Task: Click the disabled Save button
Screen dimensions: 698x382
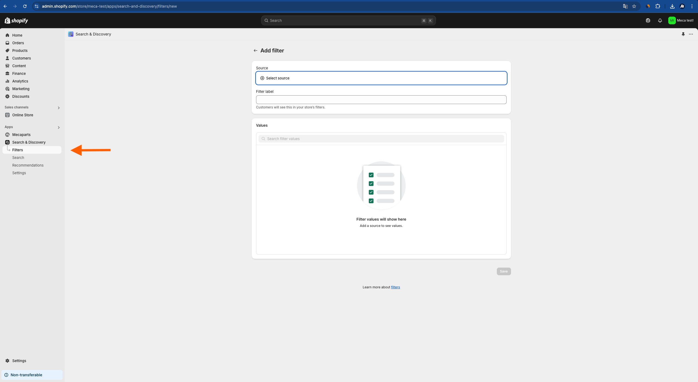Action: click(x=504, y=271)
